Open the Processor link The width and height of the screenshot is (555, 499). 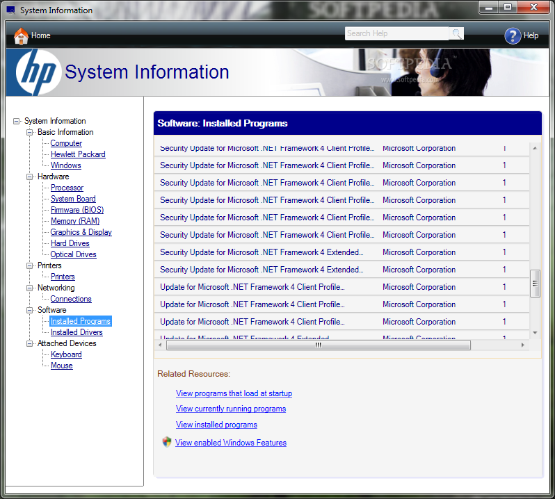click(67, 188)
